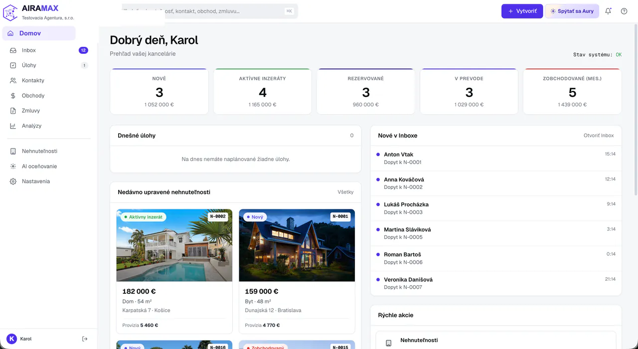Open Obchody section
The width and height of the screenshot is (638, 349).
[x=48, y=96]
